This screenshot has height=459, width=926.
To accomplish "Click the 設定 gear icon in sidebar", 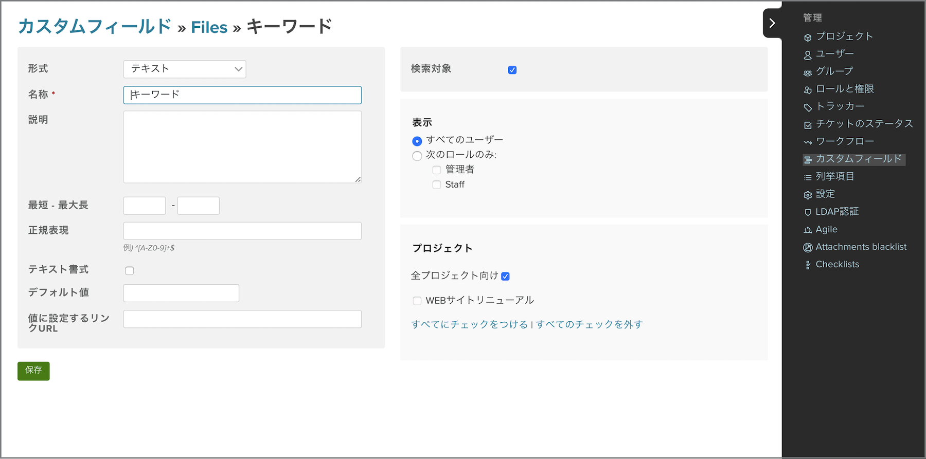I will 808,195.
